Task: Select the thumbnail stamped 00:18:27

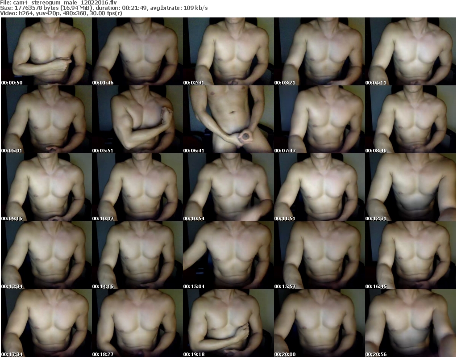Action: 137,323
